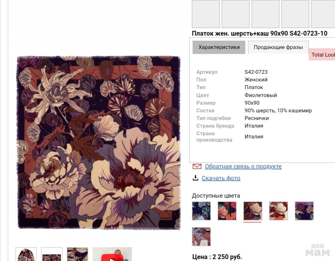Switch to the Продающие фразы tab
The height and width of the screenshot is (261, 335).
tap(278, 47)
